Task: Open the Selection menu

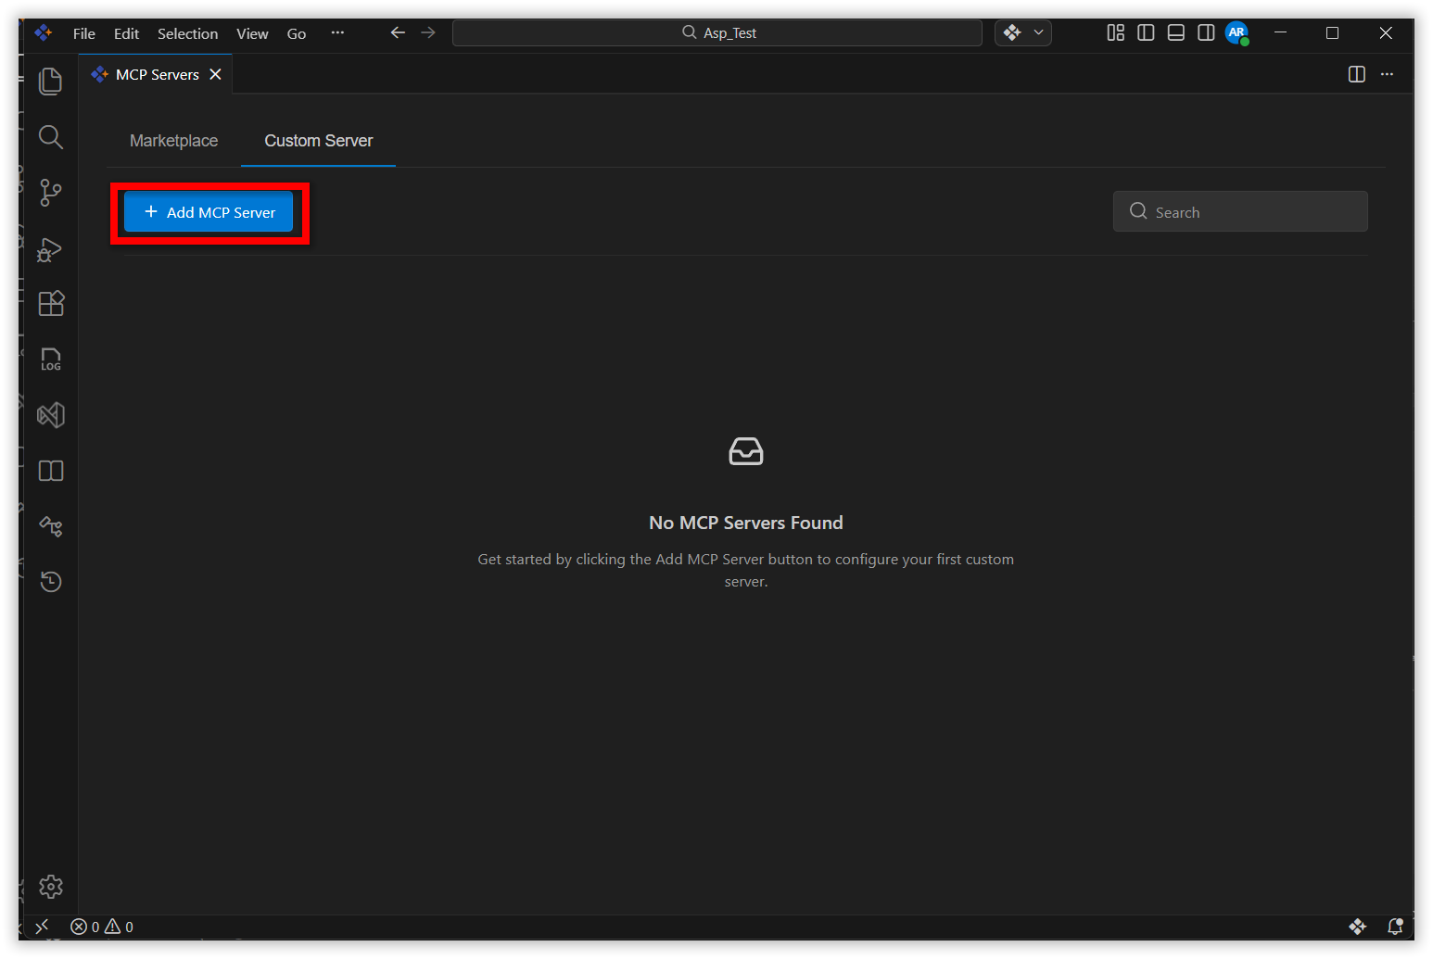Action: coord(187,33)
